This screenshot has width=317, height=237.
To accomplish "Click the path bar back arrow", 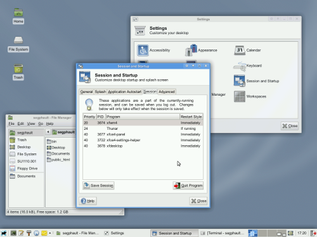I will coord(48,132).
